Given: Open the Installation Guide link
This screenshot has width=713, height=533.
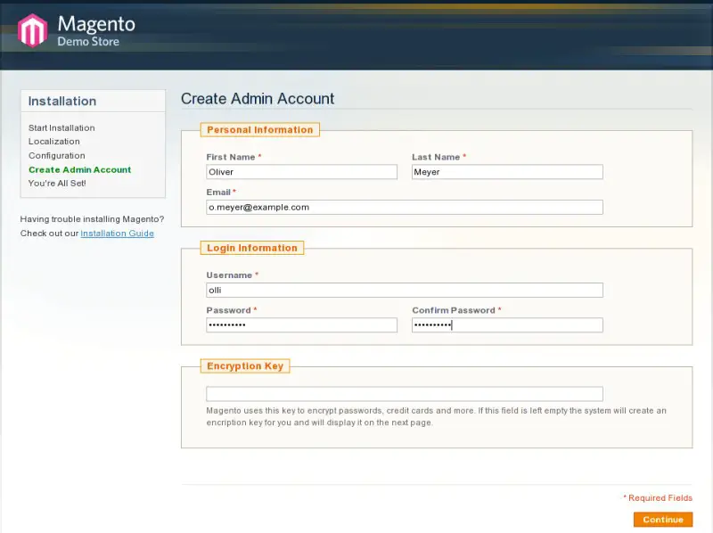Looking at the screenshot, I should pyautogui.click(x=118, y=234).
